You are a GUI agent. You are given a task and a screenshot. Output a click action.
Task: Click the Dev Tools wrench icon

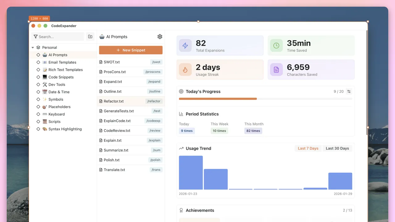tap(45, 84)
